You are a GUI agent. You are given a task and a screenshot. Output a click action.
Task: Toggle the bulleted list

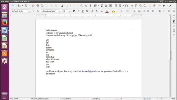(121, 11)
